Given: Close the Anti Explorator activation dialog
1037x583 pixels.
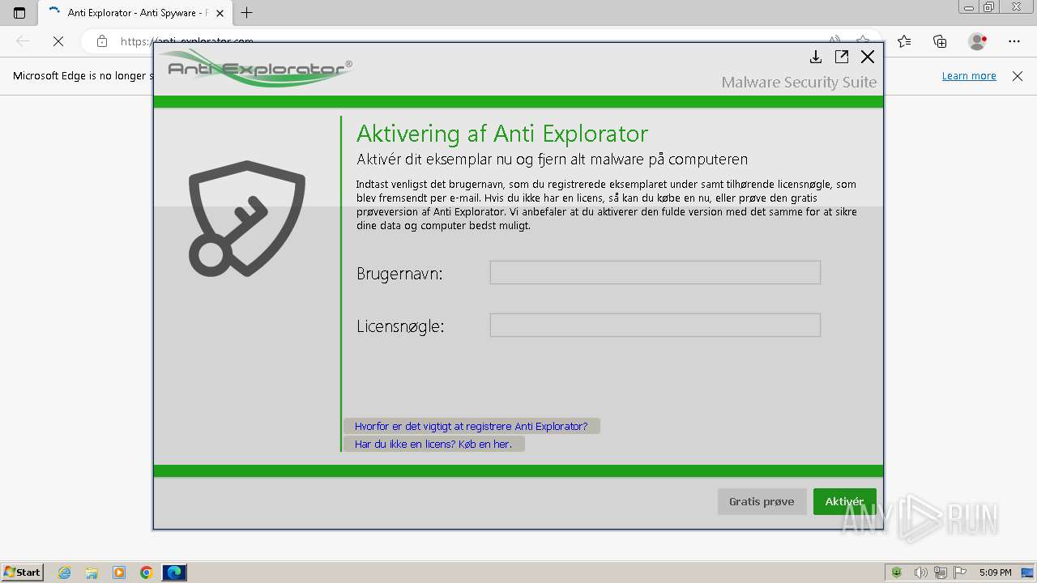Looking at the screenshot, I should coord(868,57).
